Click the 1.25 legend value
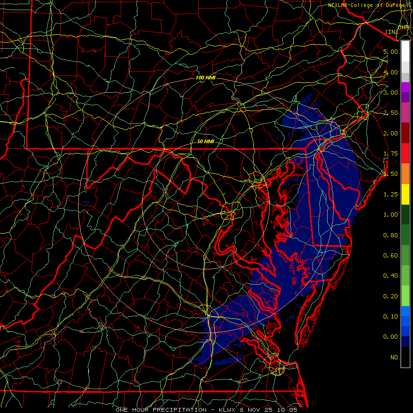The image size is (413, 413). (391, 195)
